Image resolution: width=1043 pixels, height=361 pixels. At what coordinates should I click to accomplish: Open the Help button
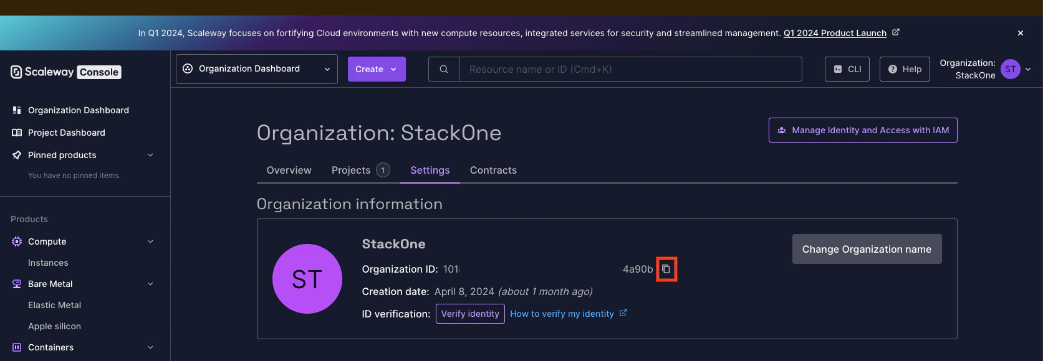point(905,69)
